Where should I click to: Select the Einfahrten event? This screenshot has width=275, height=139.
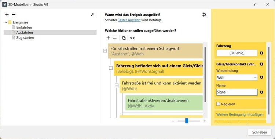click(24, 28)
